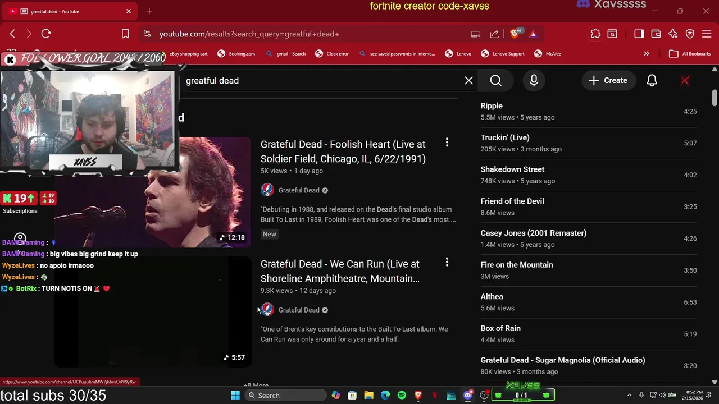
Task: Clear the YouTube search query
Action: coord(468,81)
